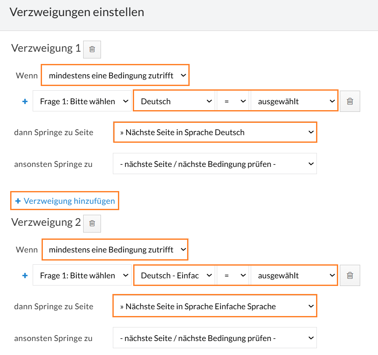Change the equals operator in Verzweigung 2

click(232, 275)
